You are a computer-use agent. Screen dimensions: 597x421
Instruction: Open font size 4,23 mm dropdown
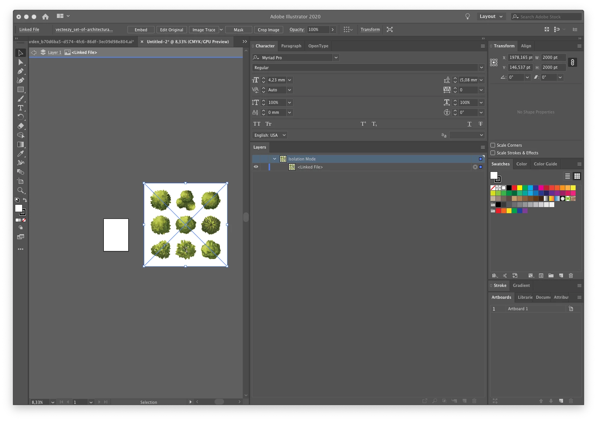tap(290, 80)
